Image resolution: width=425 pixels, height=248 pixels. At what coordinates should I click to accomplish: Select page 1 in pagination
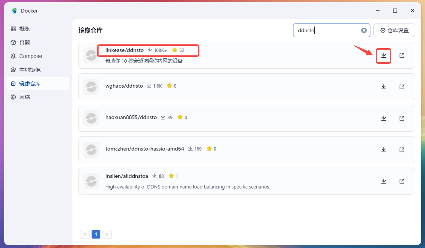pyautogui.click(x=96, y=234)
